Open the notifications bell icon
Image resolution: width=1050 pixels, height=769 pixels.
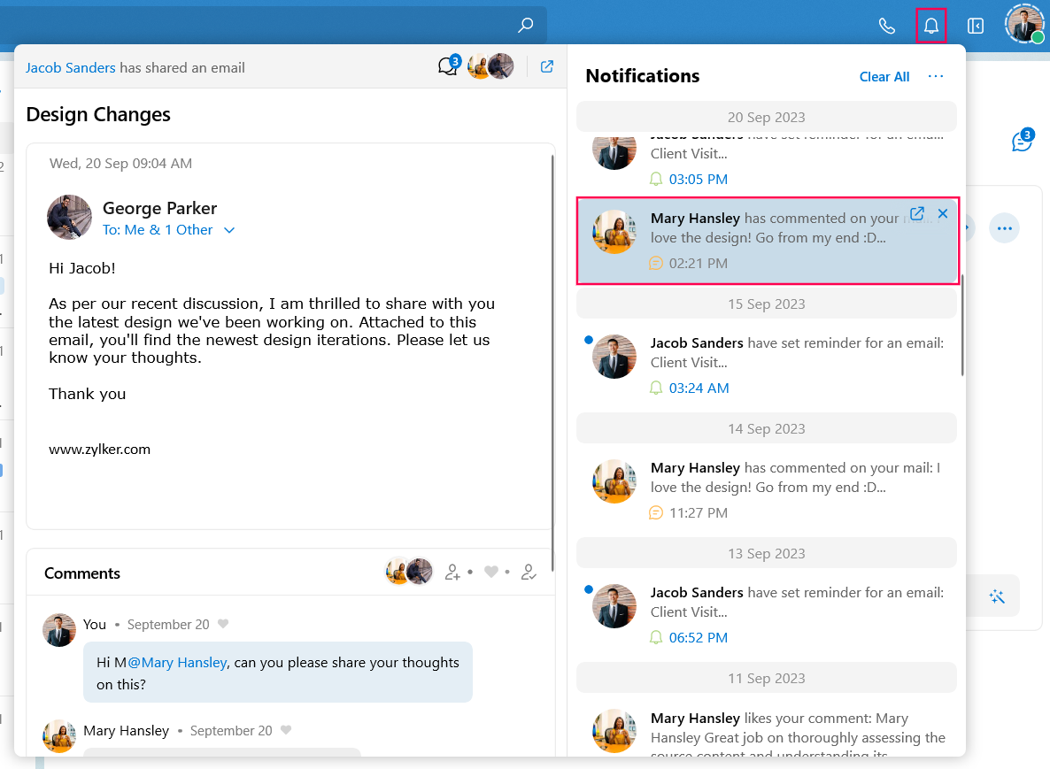[x=930, y=26]
